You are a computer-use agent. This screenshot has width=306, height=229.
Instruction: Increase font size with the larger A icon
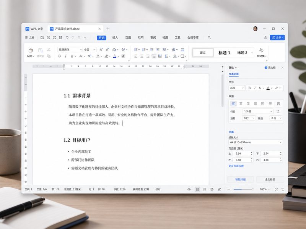click(101, 50)
